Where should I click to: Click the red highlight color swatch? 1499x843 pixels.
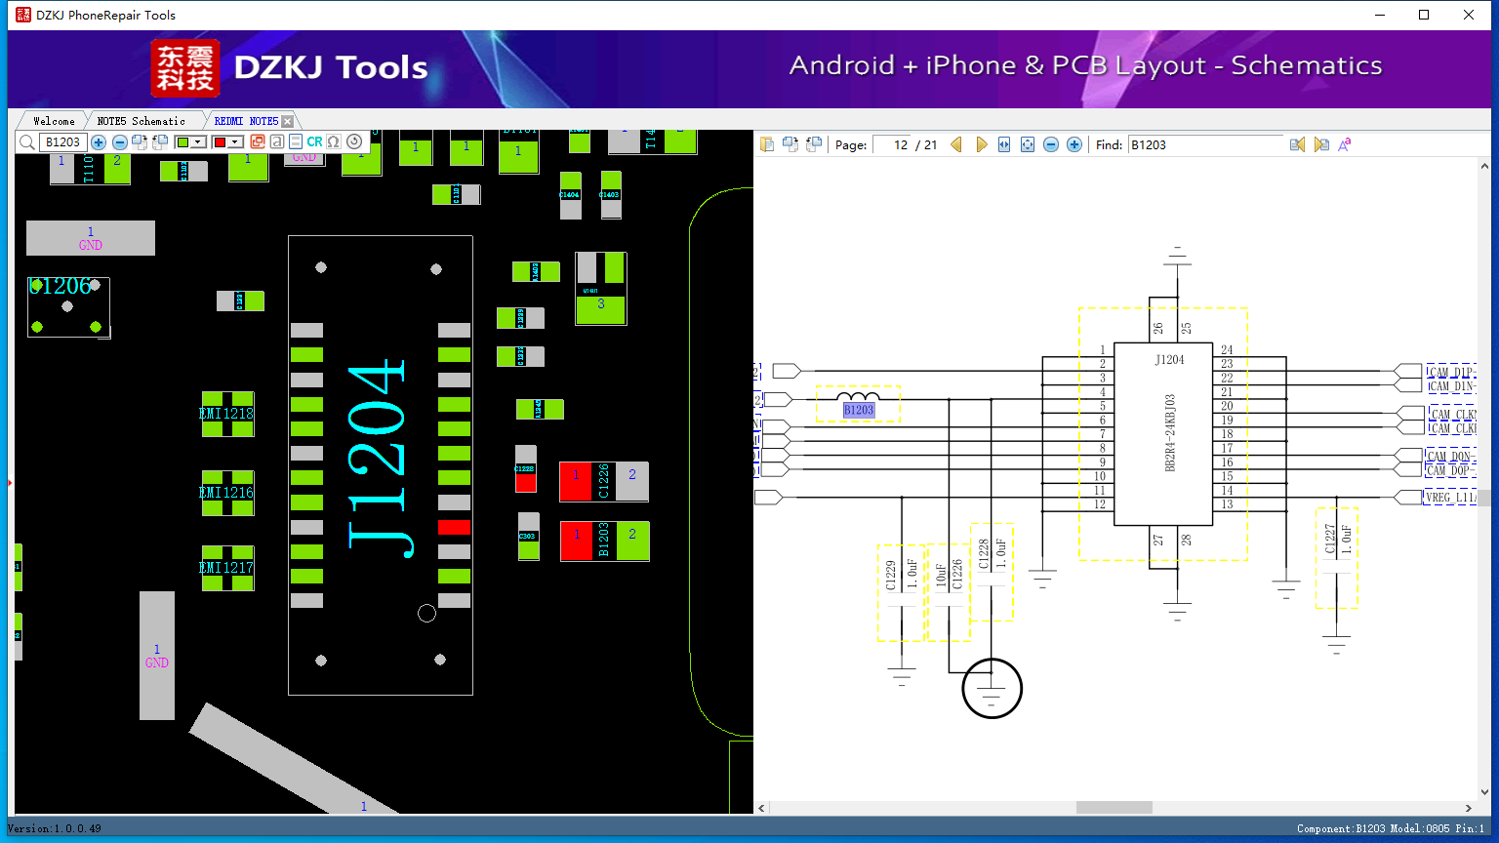click(220, 142)
